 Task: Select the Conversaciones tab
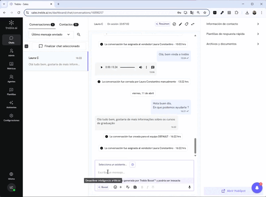pos(42,25)
